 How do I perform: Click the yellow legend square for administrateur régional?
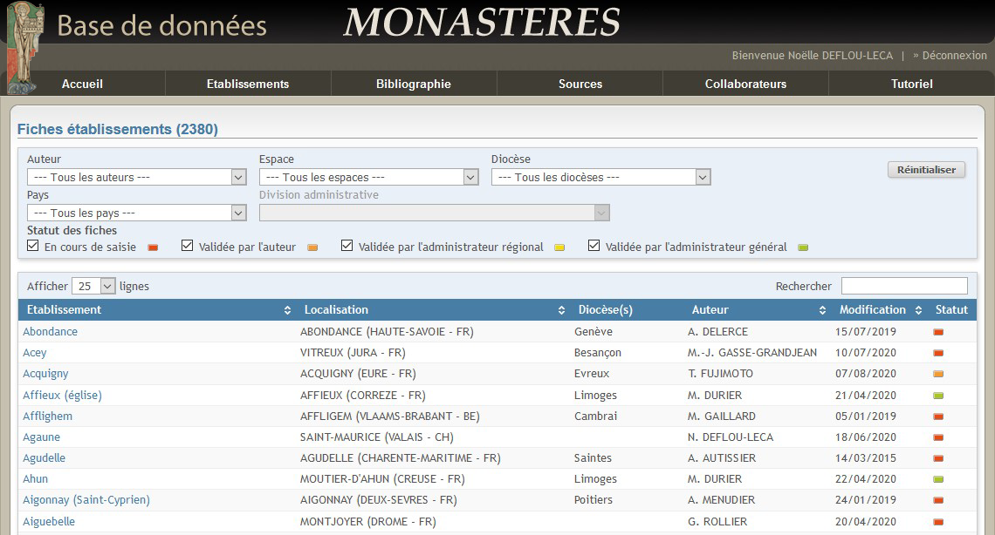557,246
